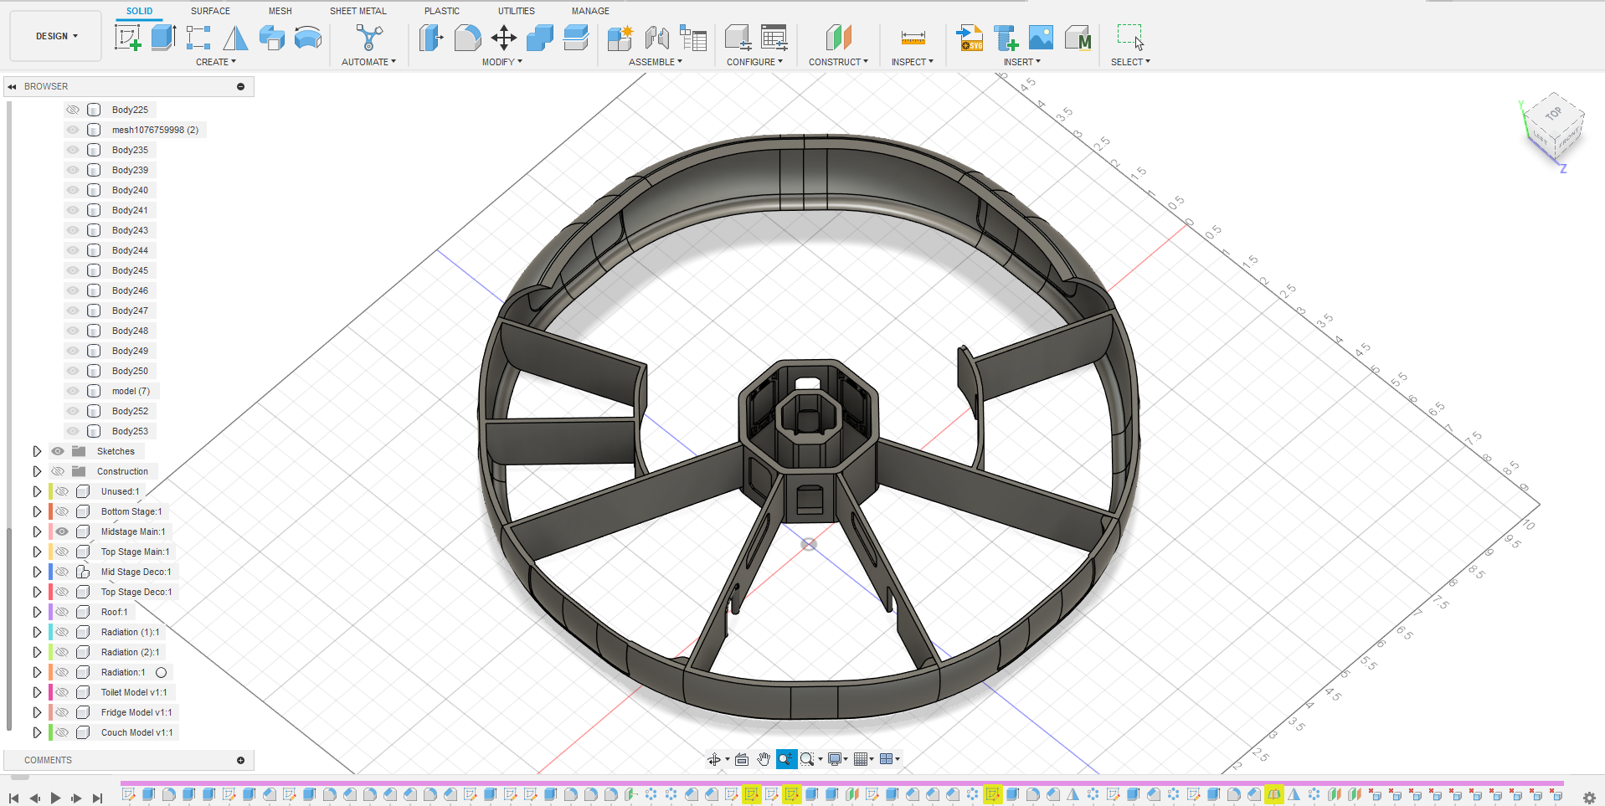Open the INSPECT menu
This screenshot has width=1605, height=806.
pyautogui.click(x=912, y=62)
